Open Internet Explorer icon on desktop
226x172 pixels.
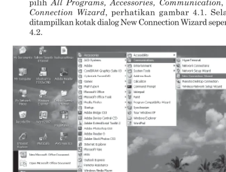click(x=23, y=140)
